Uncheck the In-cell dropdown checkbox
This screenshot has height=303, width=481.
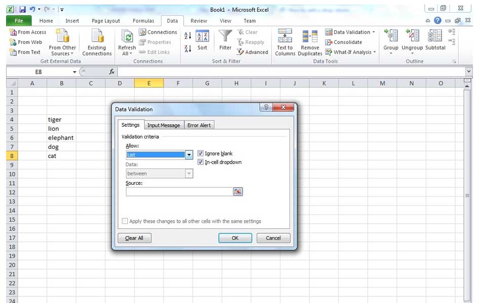201,162
